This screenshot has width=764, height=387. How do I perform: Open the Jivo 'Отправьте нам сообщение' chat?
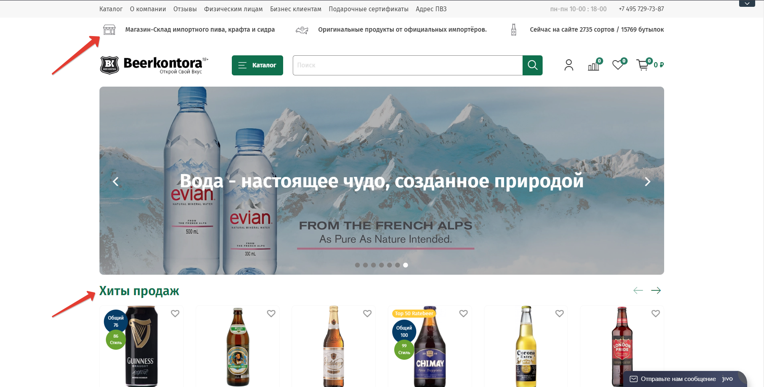point(685,379)
